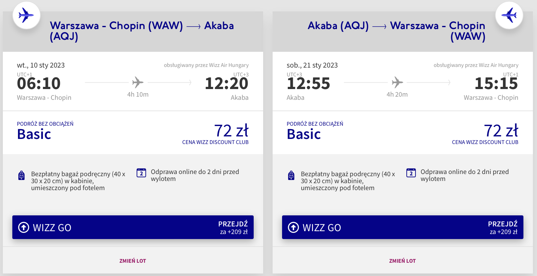
Task: Click the return flight plane badge icon
Action: click(509, 15)
